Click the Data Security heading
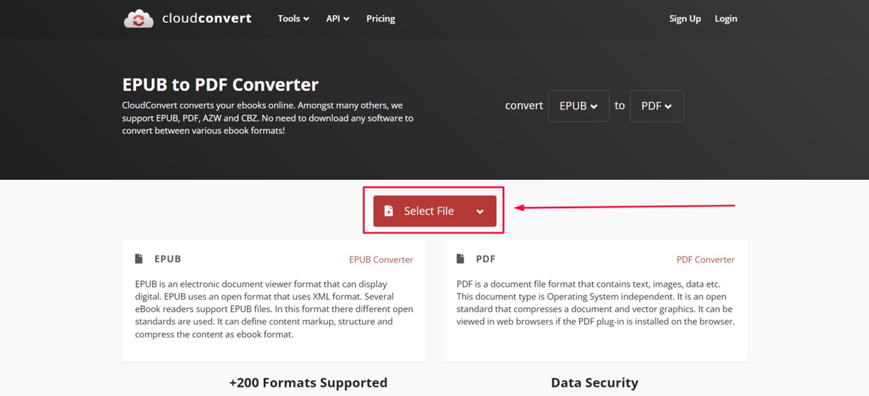This screenshot has width=869, height=396. pyautogui.click(x=595, y=383)
